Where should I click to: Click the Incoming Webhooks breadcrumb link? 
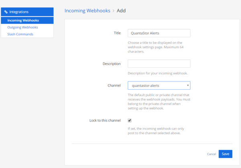87,11
